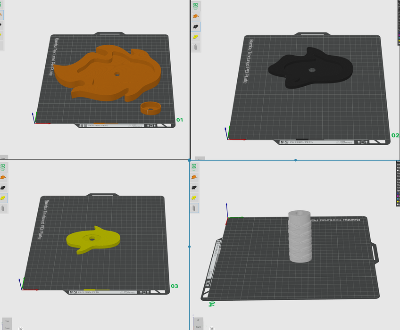Click the all-plates stats icon in the bottom-right view
Viewport: 400px width, 330px height.
195,167
